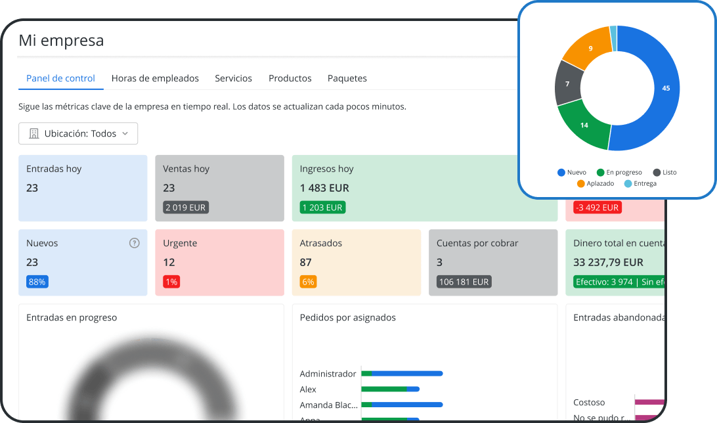The width and height of the screenshot is (717, 423).
Task: Click the 106 181 EUR badge
Action: tap(464, 282)
